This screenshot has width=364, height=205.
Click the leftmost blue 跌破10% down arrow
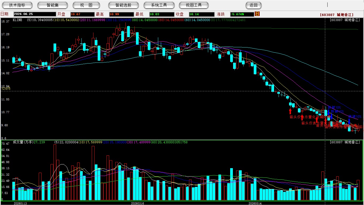coord(328,112)
